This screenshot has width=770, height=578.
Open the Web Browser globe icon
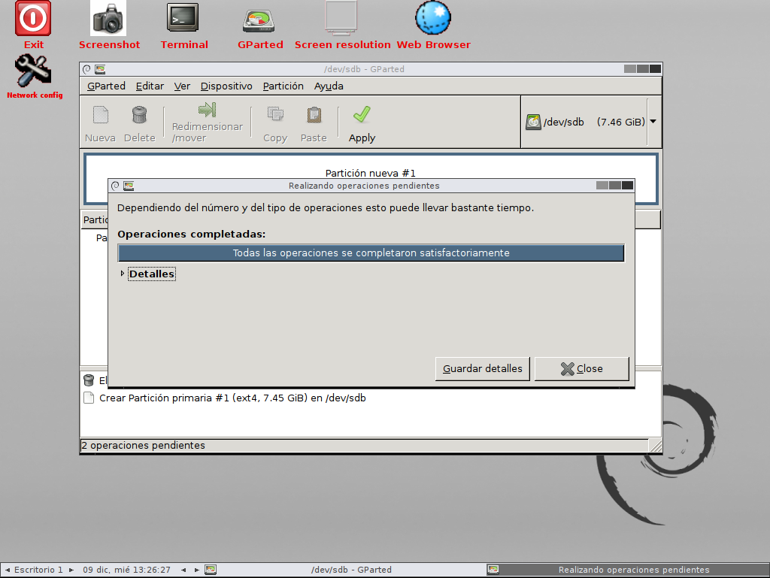coord(432,18)
